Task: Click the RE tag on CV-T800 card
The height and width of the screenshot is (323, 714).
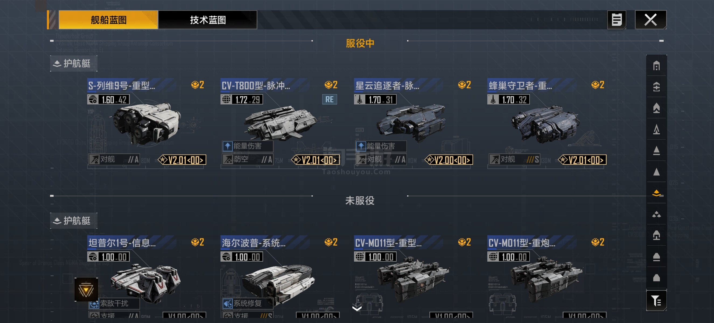Action: 329,99
